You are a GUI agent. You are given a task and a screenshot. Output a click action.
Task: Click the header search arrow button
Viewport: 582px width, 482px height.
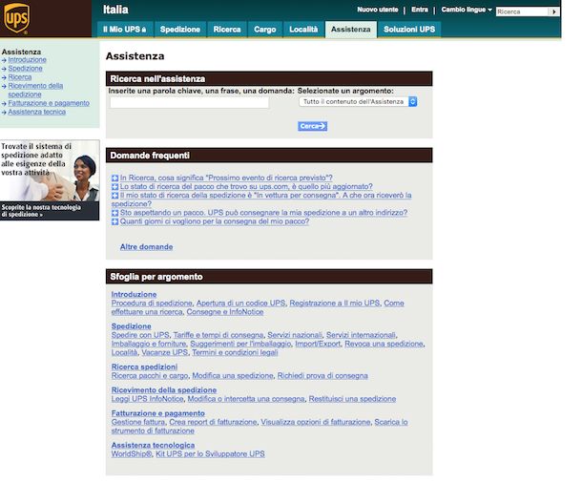553,11
